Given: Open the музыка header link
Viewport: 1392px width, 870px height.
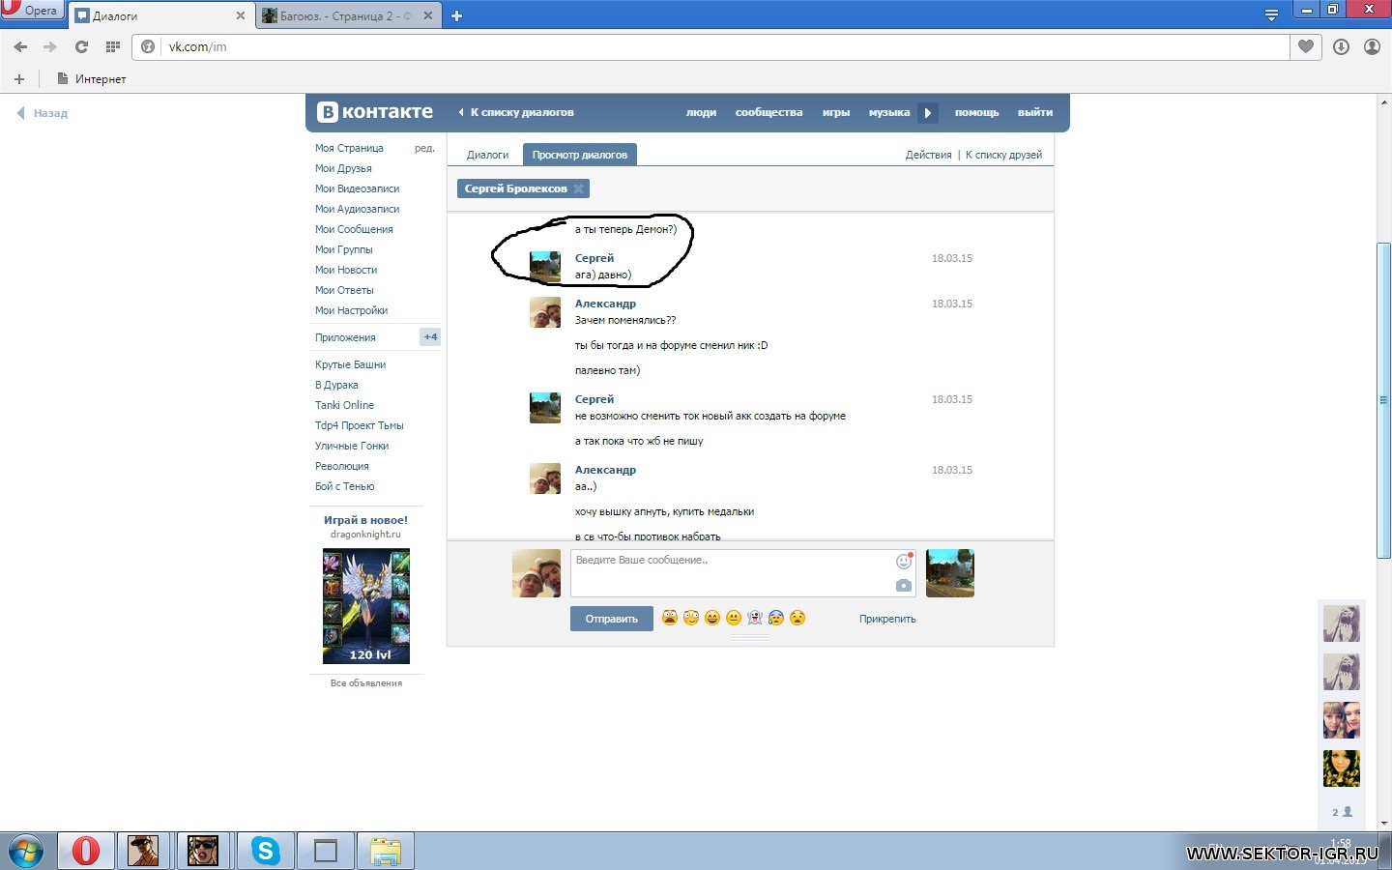Looking at the screenshot, I should [x=888, y=112].
